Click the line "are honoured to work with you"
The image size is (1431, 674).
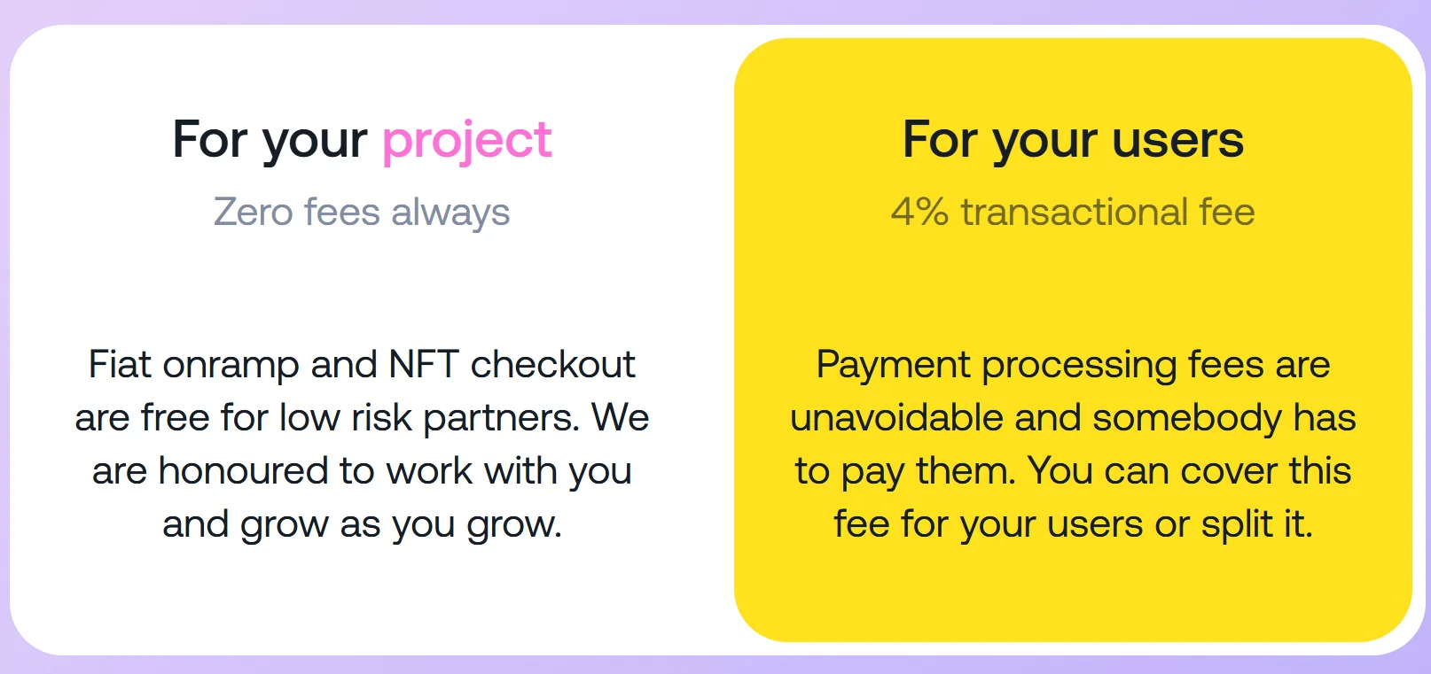coord(362,471)
